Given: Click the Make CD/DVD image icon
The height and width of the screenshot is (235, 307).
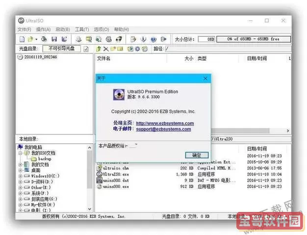Looking at the screenshot, I should point(78,39).
